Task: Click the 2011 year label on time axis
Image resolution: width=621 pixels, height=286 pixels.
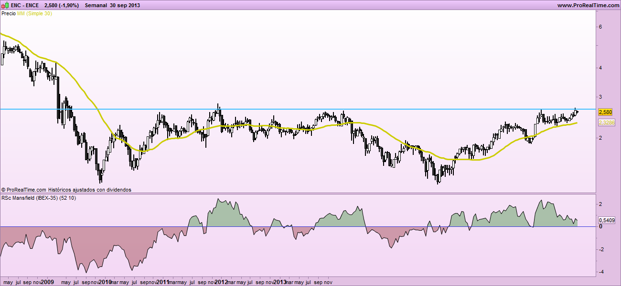Action: [x=163, y=282]
